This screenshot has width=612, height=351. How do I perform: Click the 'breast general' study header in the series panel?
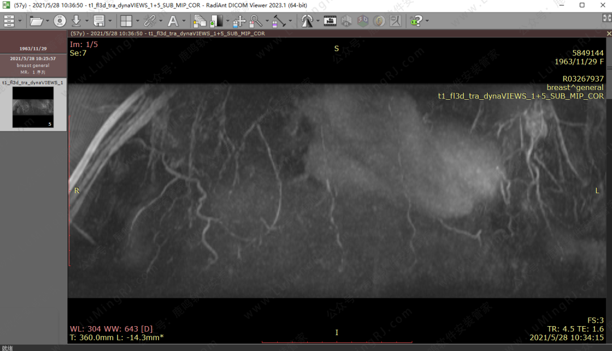(x=33, y=65)
